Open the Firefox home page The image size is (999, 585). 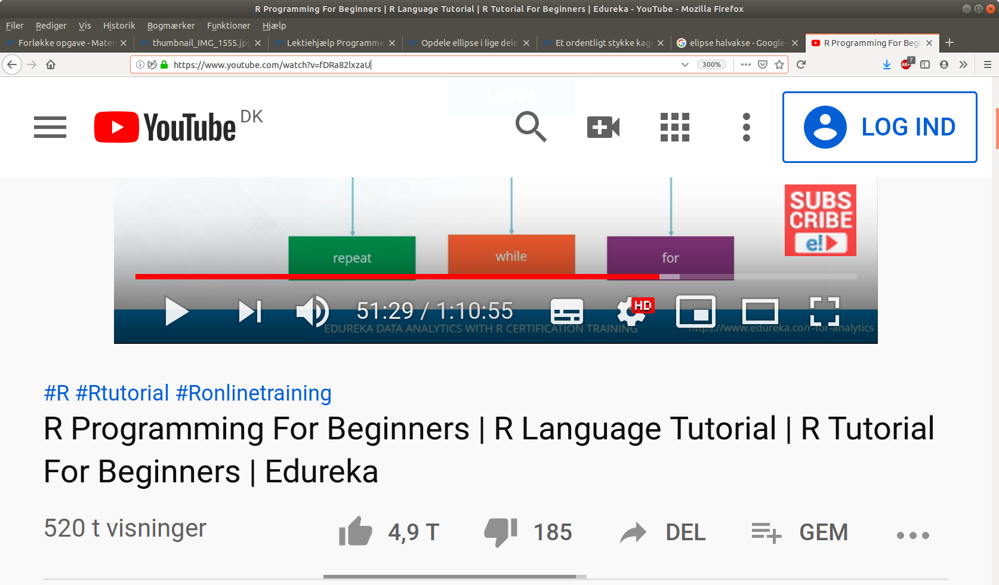(x=51, y=64)
